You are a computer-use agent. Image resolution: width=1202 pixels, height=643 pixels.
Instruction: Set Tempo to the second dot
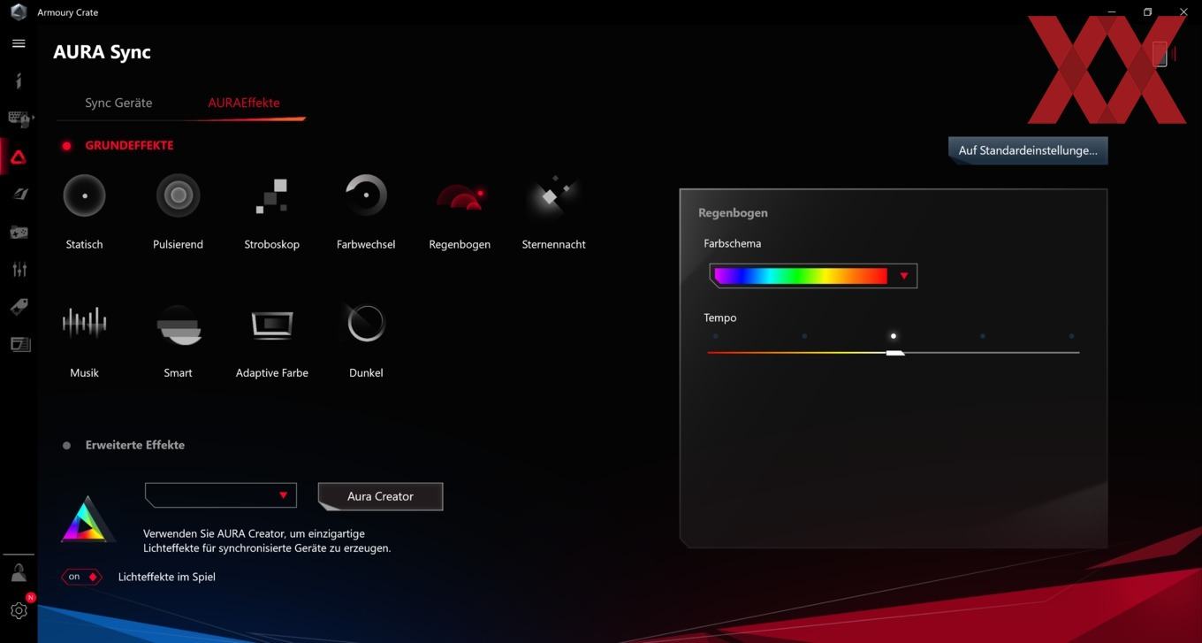804,336
